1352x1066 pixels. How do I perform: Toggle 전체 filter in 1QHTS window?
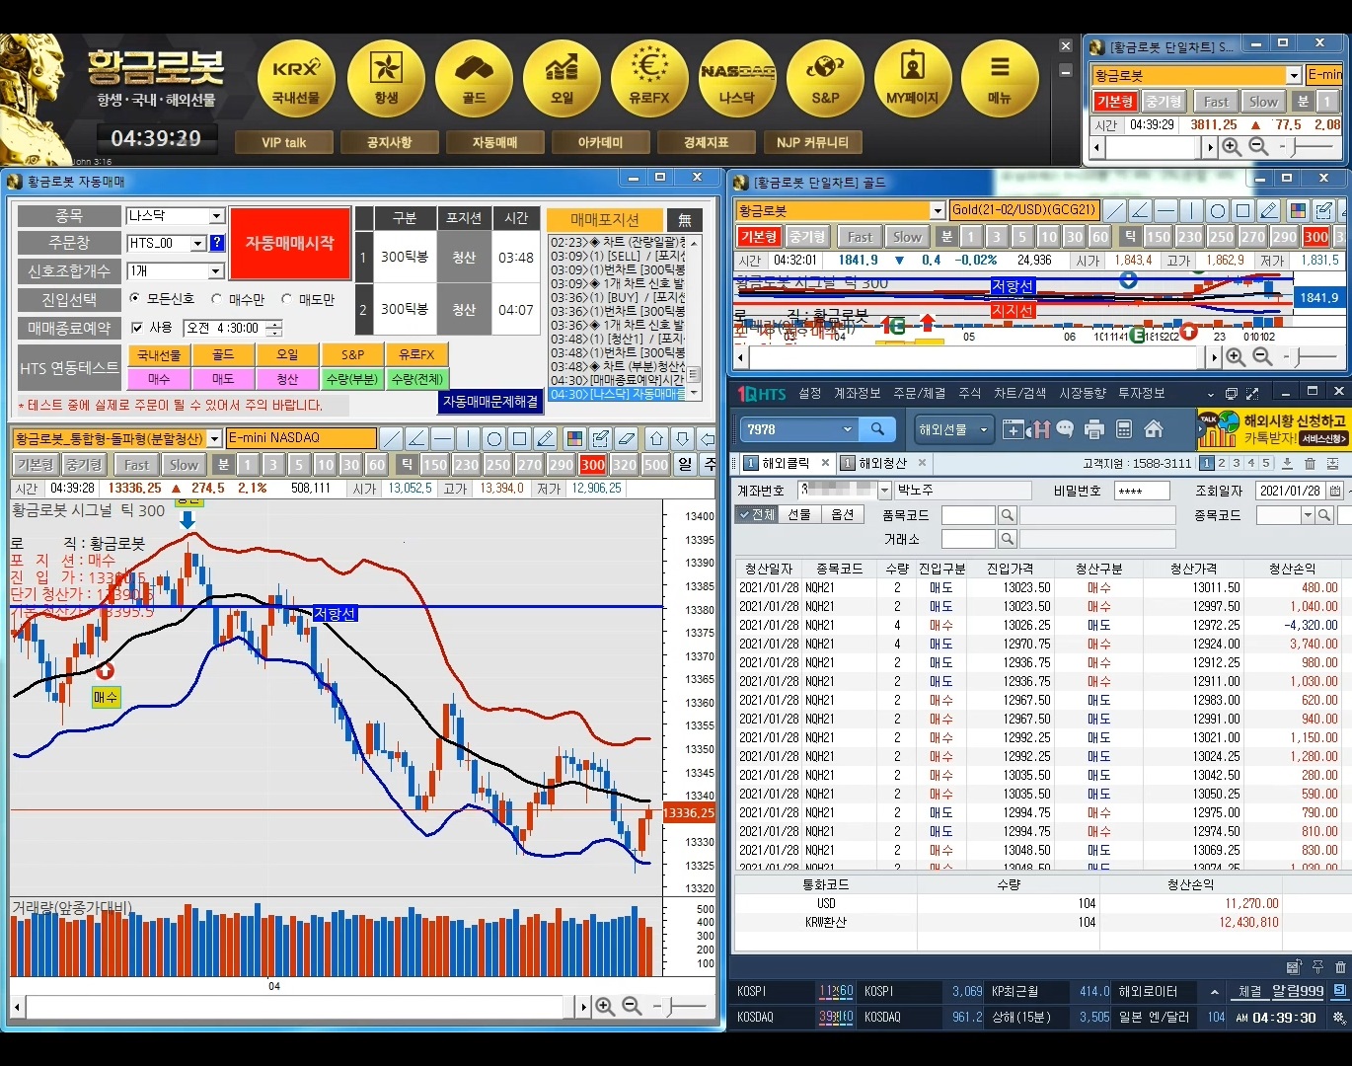tap(756, 514)
